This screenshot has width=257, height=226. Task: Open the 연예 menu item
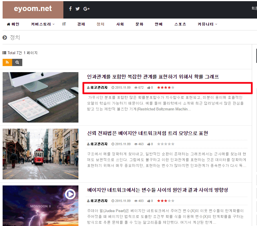coord(159,24)
